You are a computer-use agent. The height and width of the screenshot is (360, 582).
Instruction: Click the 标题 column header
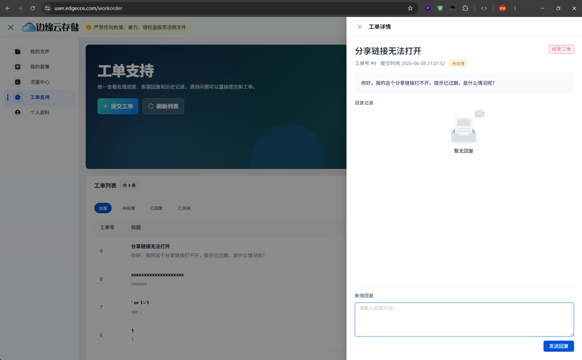(x=136, y=227)
